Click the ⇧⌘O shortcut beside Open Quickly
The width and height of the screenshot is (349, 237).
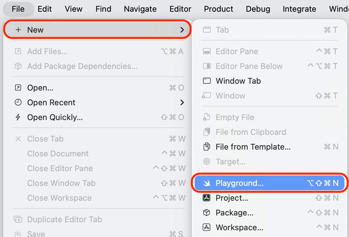tap(172, 117)
